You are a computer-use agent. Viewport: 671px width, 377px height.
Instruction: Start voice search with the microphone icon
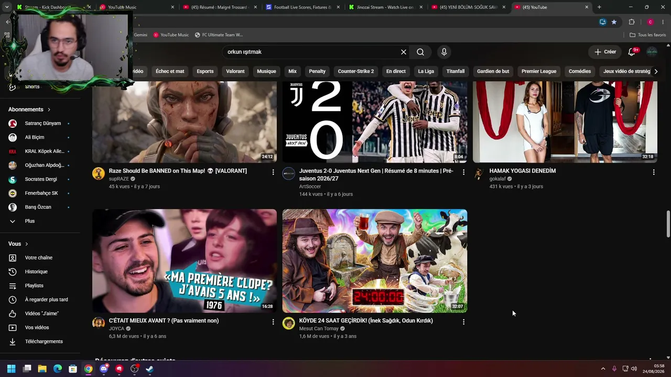click(444, 52)
